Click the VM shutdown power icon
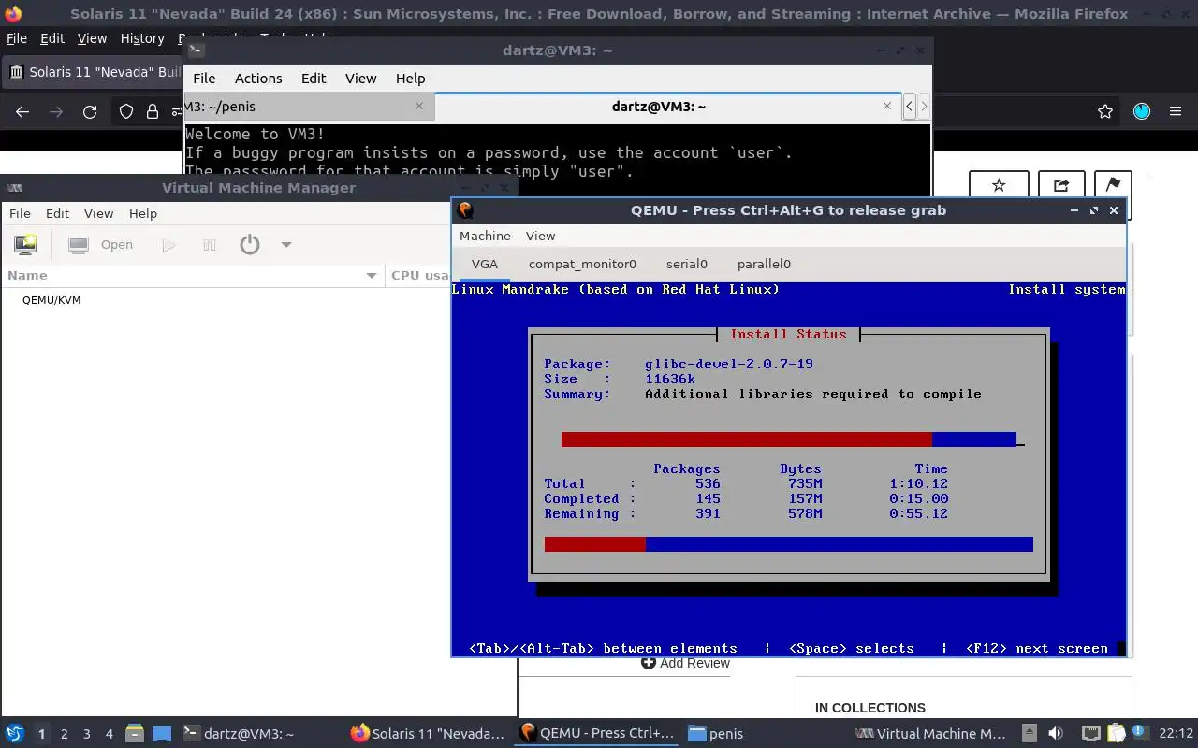1198x748 pixels. tap(249, 245)
